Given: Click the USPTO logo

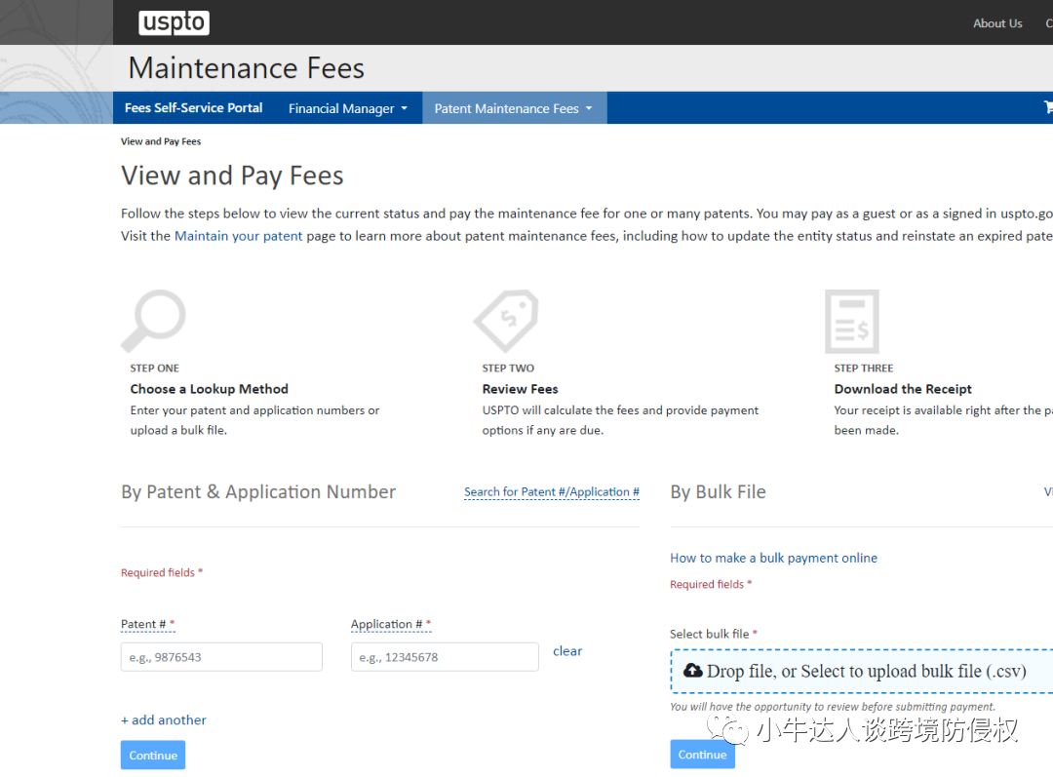Looking at the screenshot, I should 174,22.
